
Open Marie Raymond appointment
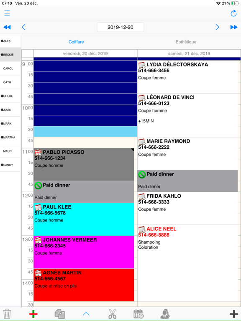coord(187,153)
